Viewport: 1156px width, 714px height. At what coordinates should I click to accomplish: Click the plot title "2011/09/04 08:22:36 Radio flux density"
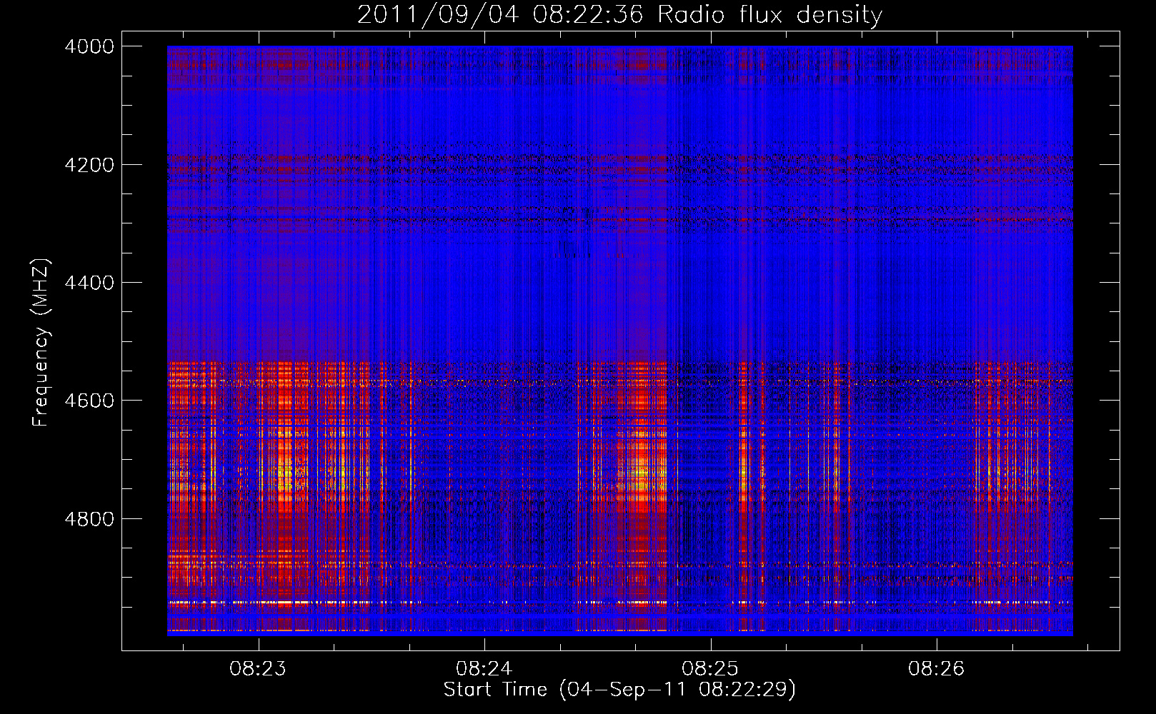[619, 14]
